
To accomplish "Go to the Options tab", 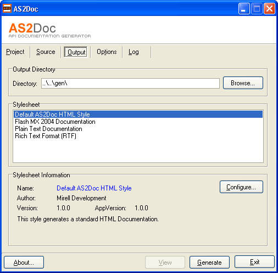I will tap(107, 52).
